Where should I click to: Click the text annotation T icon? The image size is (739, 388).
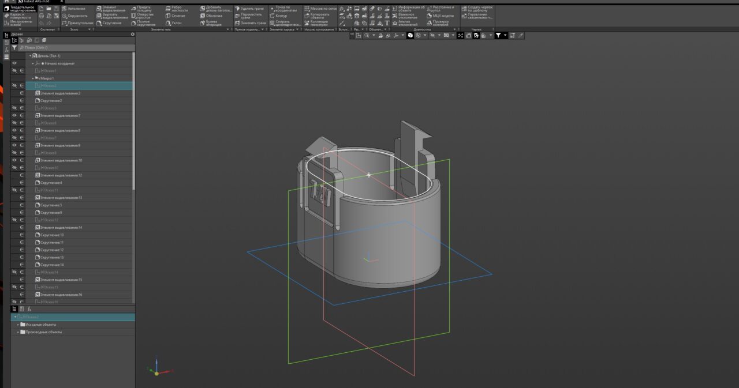coord(387,23)
